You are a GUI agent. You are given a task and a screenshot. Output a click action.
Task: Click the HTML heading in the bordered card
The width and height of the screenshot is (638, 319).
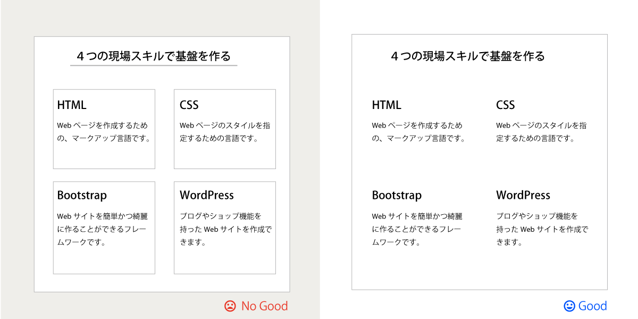(72, 105)
